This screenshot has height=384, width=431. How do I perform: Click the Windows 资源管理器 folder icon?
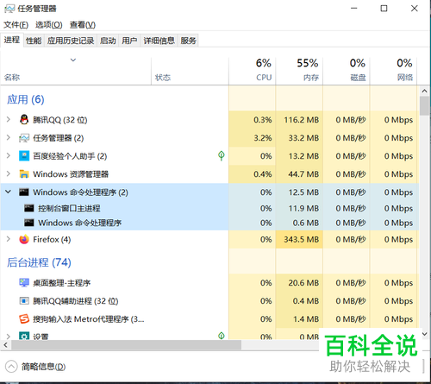24,174
